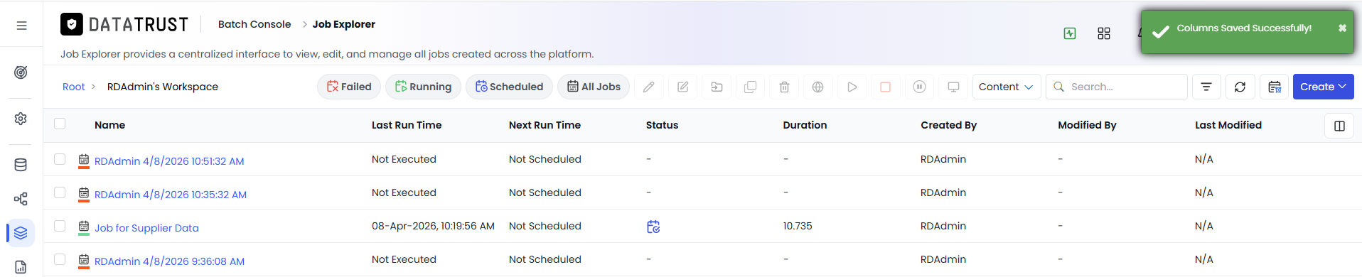Check the RDAdmin 4/8/2026 10:51:32 AM row
1362x277 pixels.
click(x=60, y=159)
